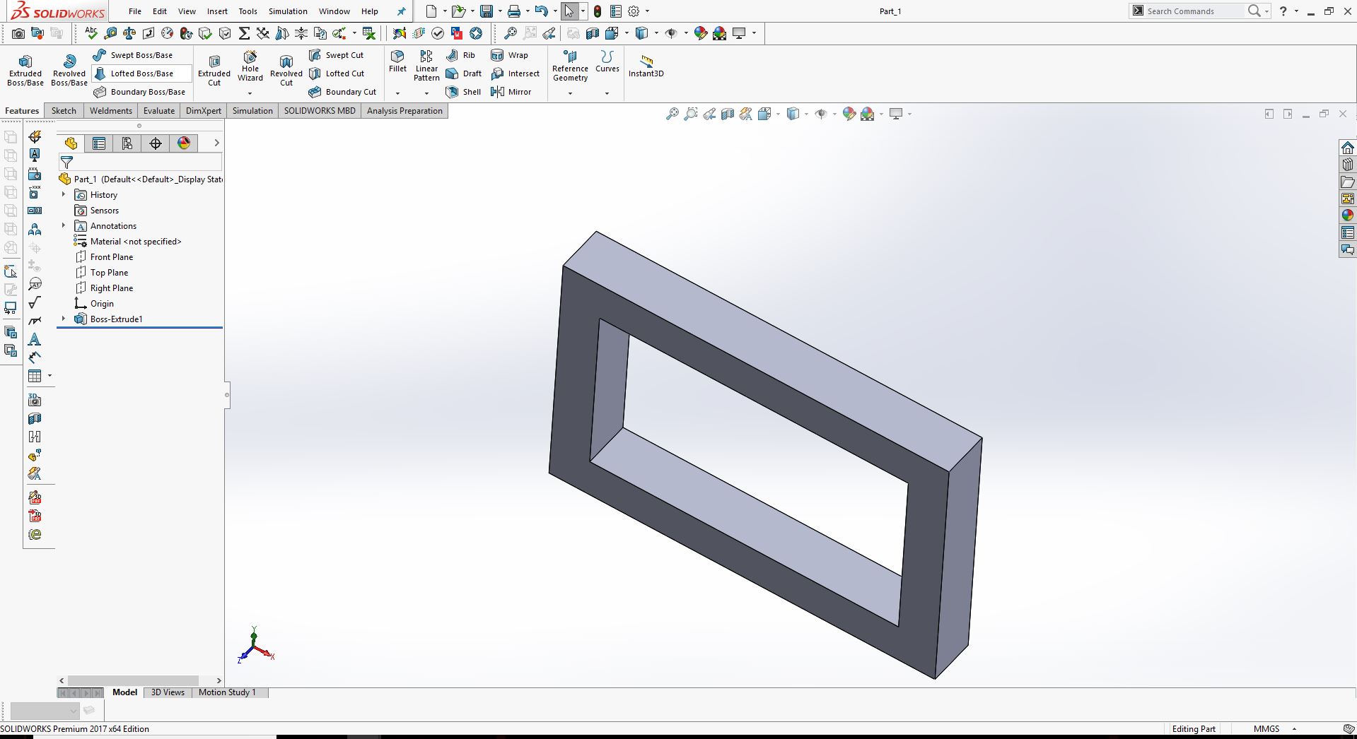Open the Edit Appearance color tool

pos(849,114)
